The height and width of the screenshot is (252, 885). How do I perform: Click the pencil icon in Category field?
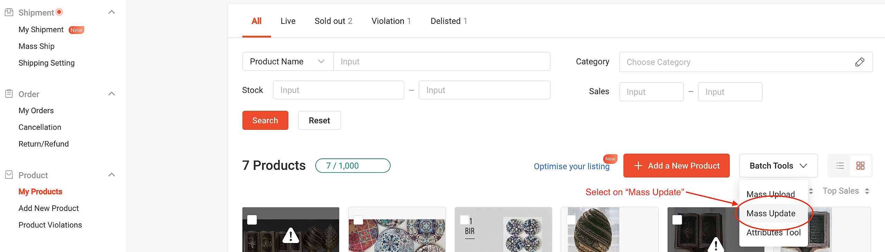(x=860, y=62)
